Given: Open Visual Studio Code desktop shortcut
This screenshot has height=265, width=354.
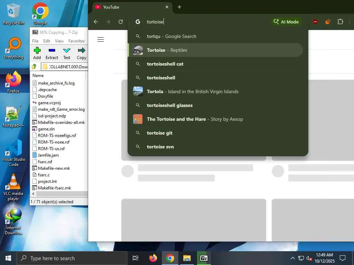Looking at the screenshot, I should 13,153.
